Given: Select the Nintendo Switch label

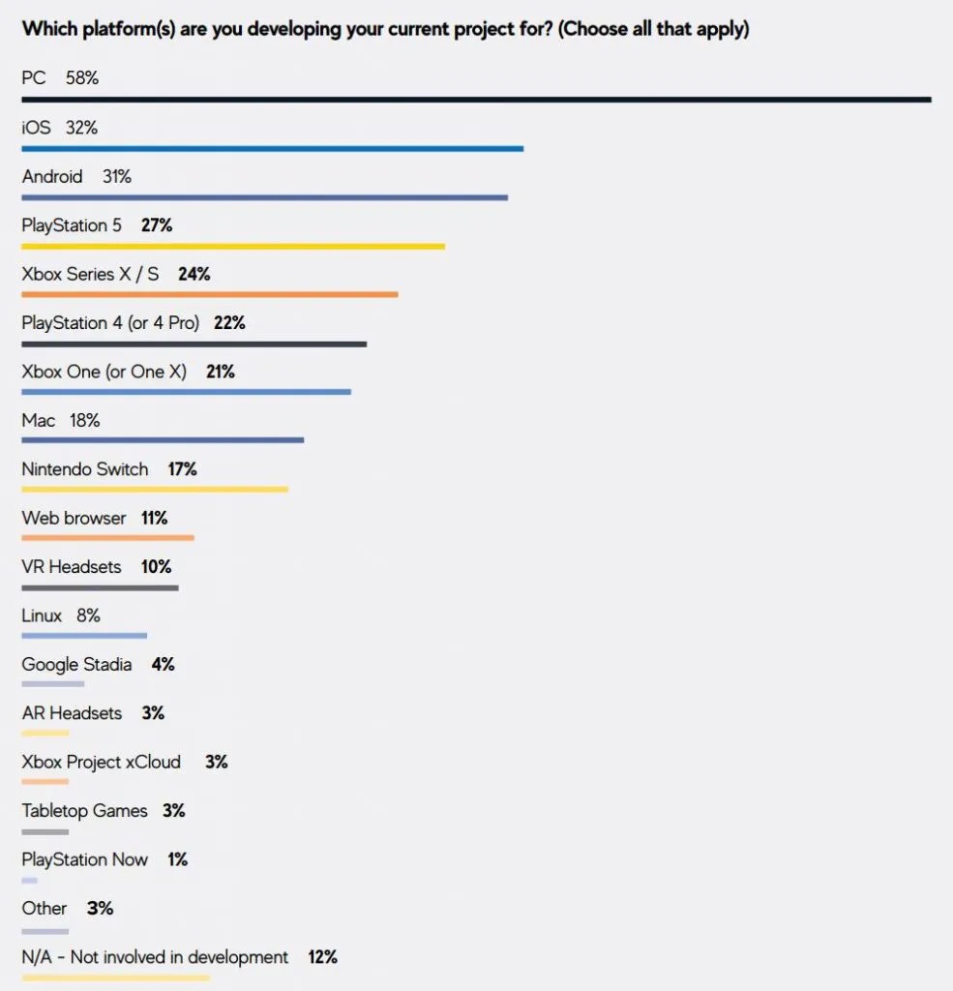Looking at the screenshot, I should point(85,469).
